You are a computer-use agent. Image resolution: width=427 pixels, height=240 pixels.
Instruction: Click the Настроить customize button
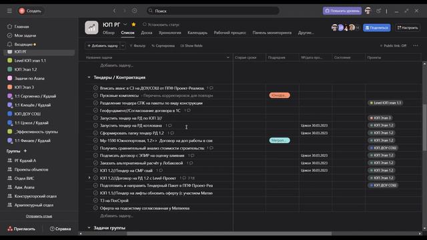pyautogui.click(x=408, y=28)
